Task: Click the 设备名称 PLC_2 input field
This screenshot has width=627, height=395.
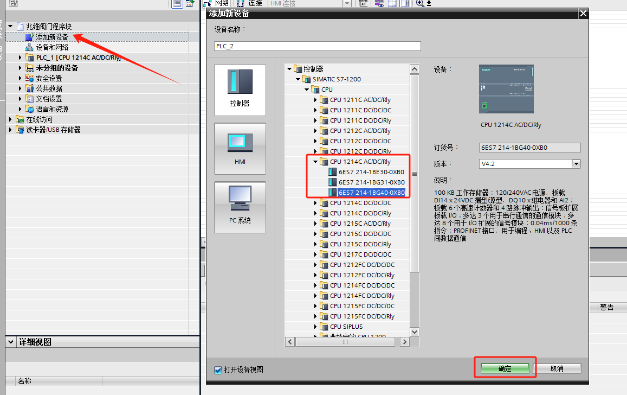Action: [318, 46]
